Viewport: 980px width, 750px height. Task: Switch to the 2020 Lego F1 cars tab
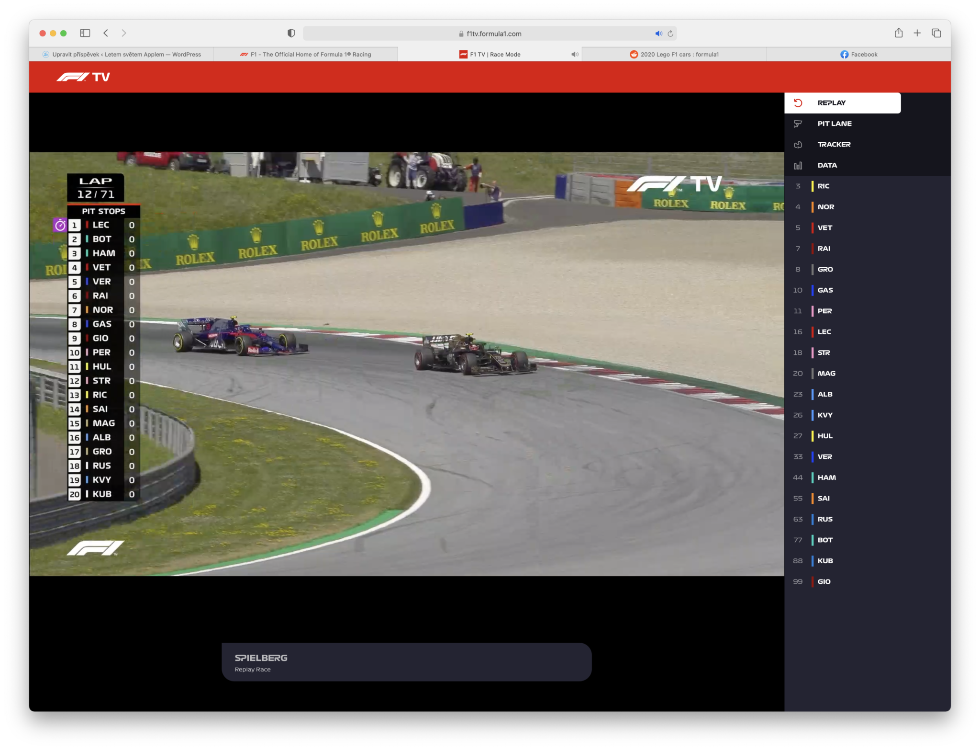coord(675,54)
